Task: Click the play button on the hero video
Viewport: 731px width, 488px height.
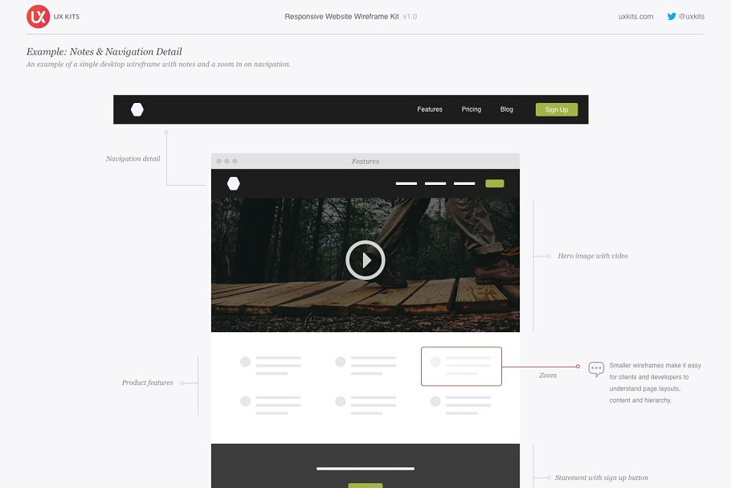Action: (x=365, y=258)
